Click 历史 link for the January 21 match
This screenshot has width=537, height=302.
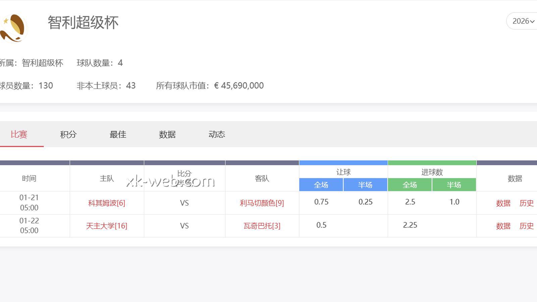[527, 203]
